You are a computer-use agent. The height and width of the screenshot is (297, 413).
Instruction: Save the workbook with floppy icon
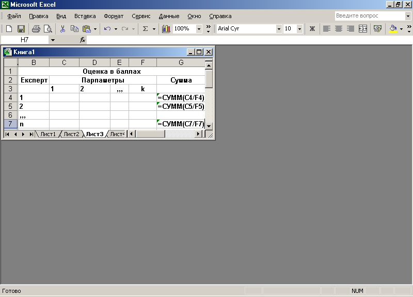(21, 29)
